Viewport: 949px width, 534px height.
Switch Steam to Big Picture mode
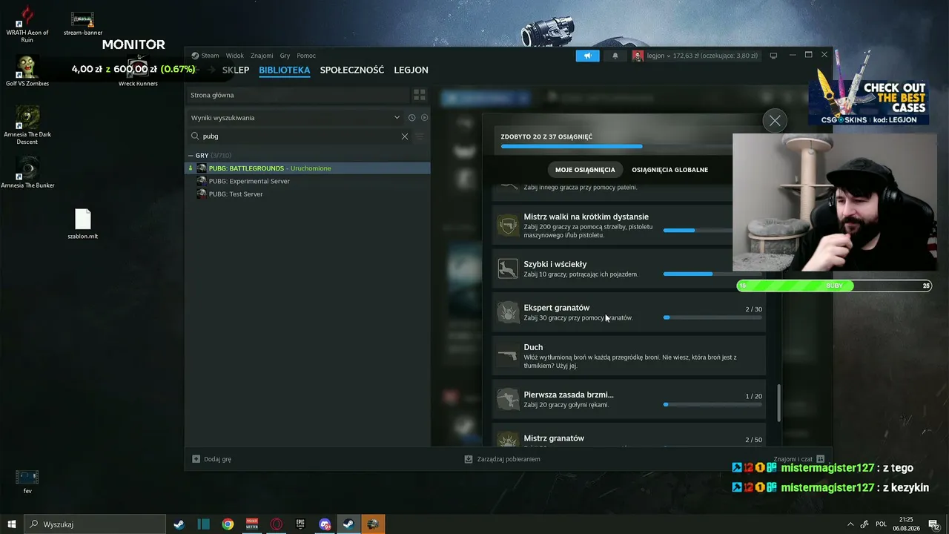point(773,56)
